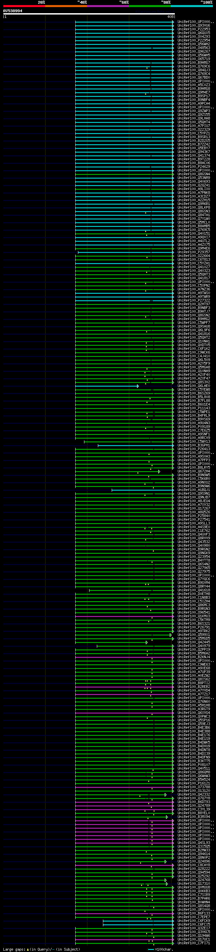Viewport: 216px width, 952px height.
Task: Click hit label UniRef100_O48563
Action: click(194, 48)
